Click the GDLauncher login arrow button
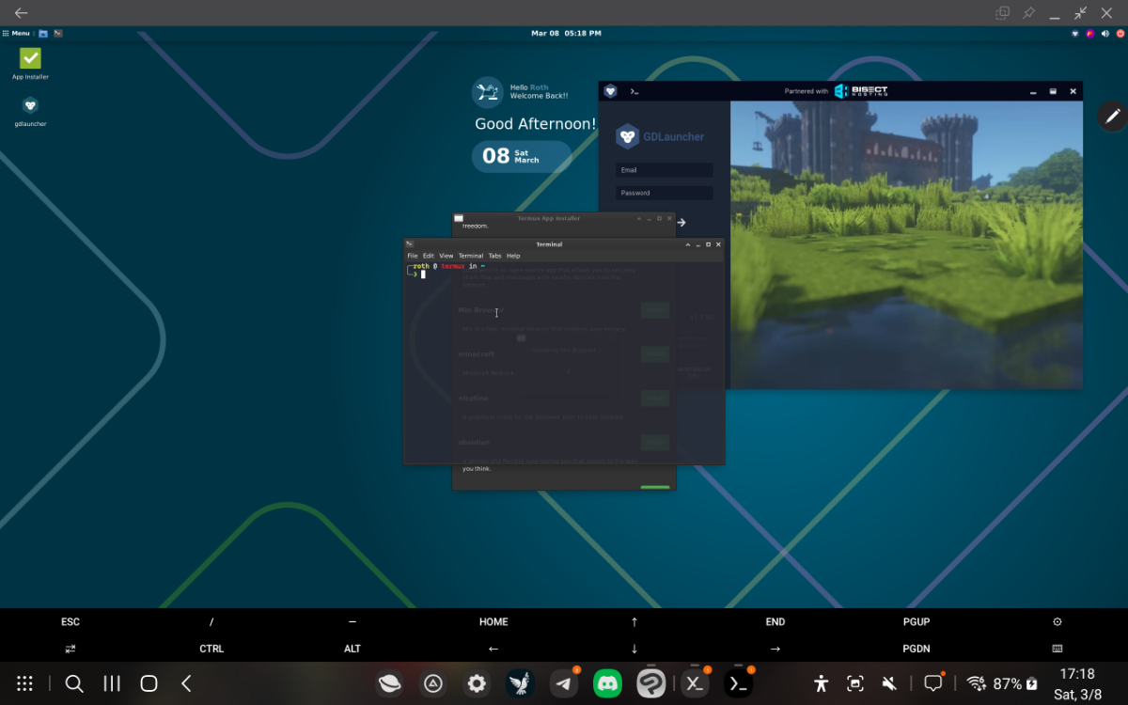 click(x=681, y=223)
